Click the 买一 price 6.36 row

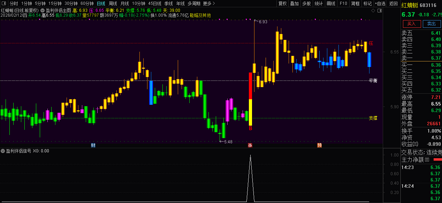(x=421, y=65)
